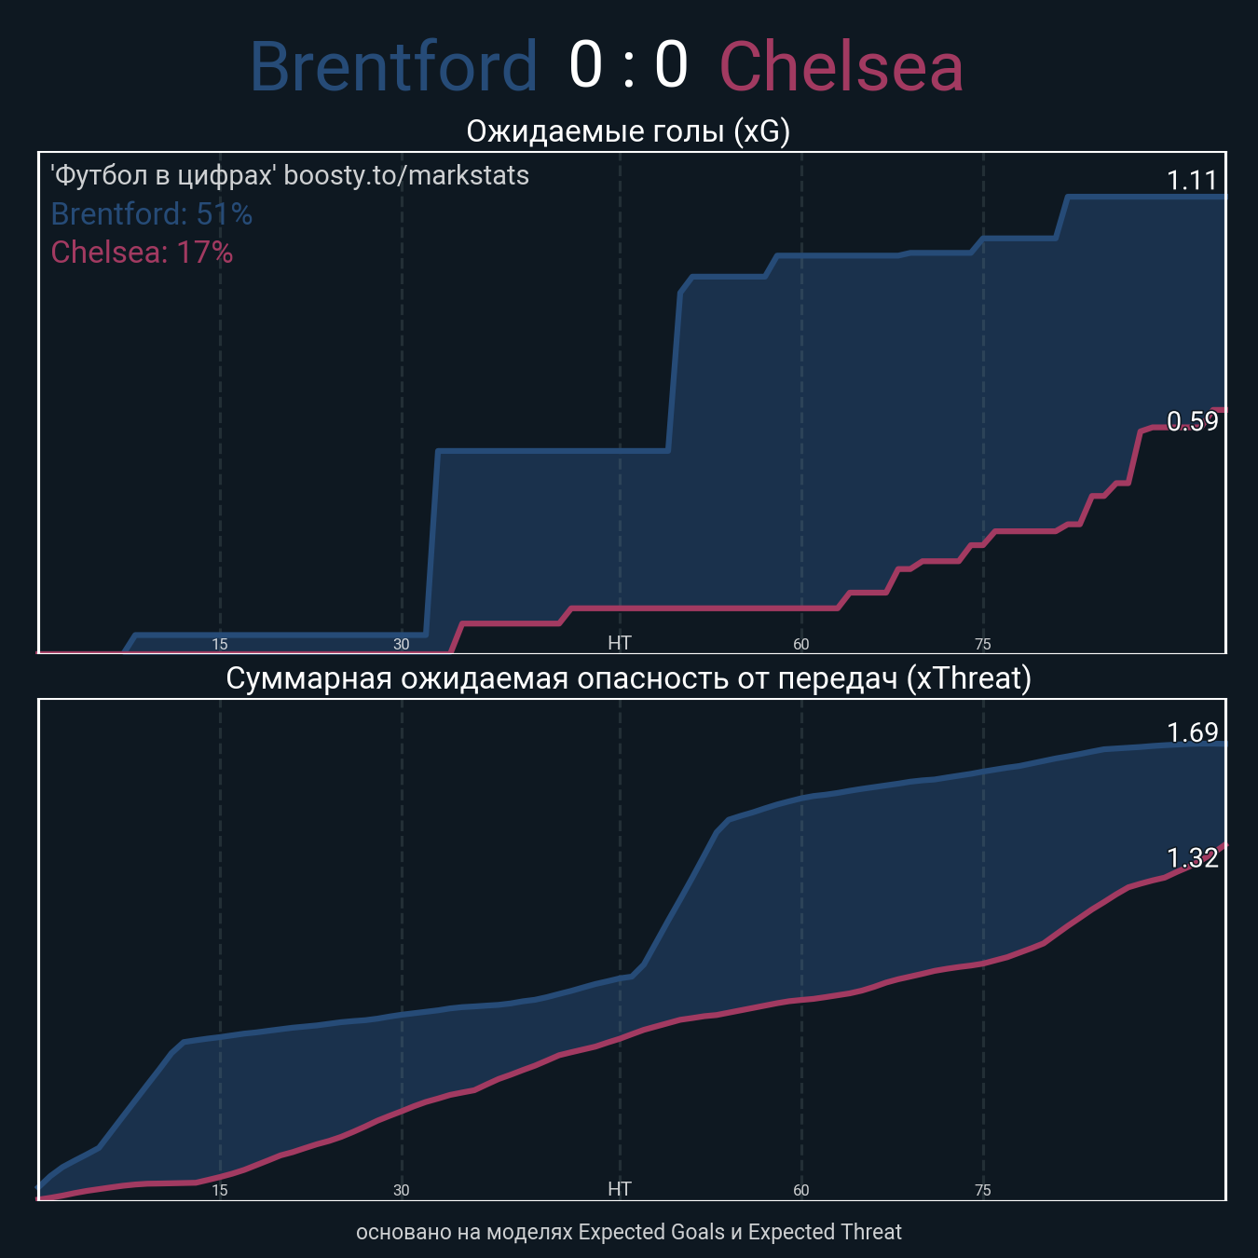
Task: Click the 30 minute marker on xThreat chart
Action: click(402, 1190)
